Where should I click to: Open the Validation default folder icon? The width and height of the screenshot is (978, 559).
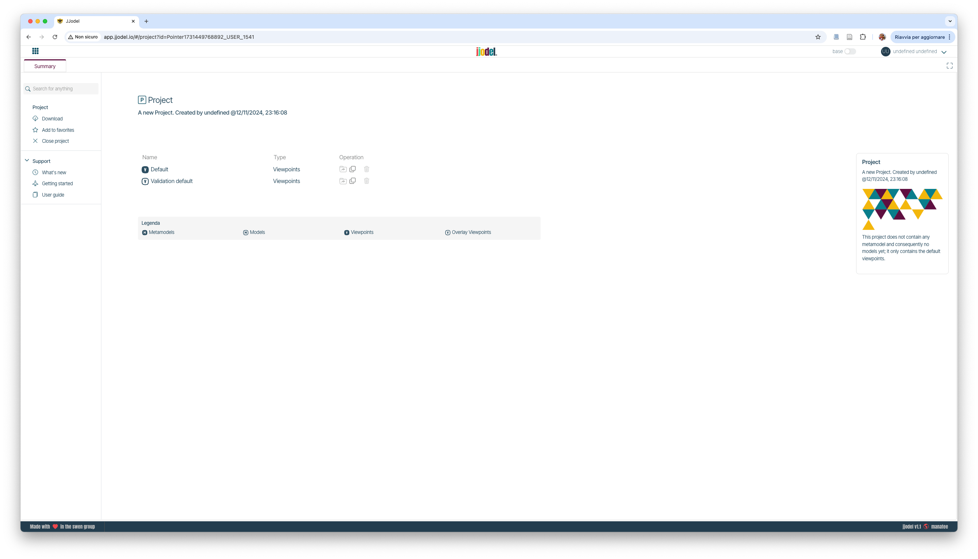click(x=343, y=181)
